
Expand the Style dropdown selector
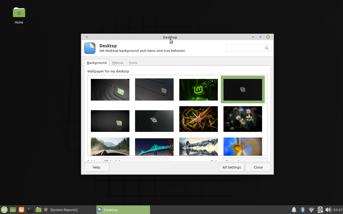click(x=245, y=160)
